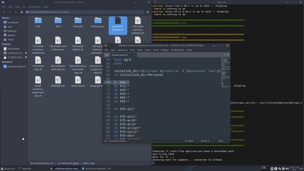Select README.md file
Screen dimensions: 304x171
[58, 81]
